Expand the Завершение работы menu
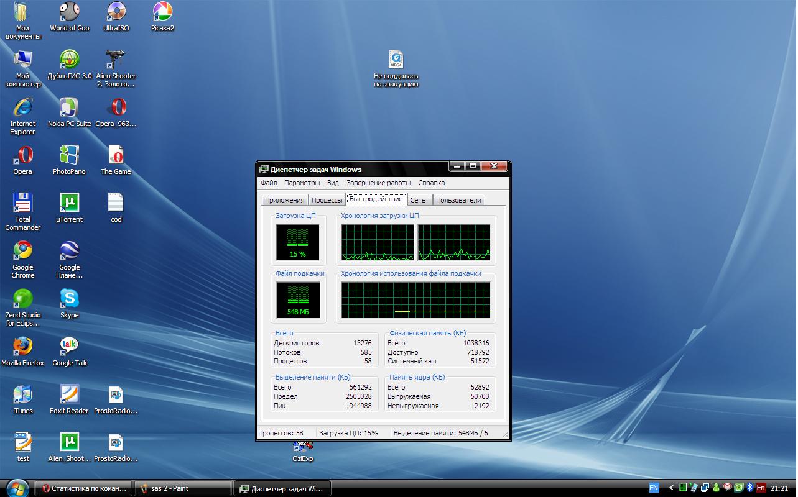Viewport: 798px width, 497px height. coord(378,183)
